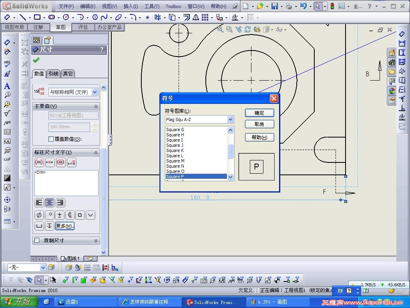Toggle the 双制尺寸 checkbox

[37, 241]
